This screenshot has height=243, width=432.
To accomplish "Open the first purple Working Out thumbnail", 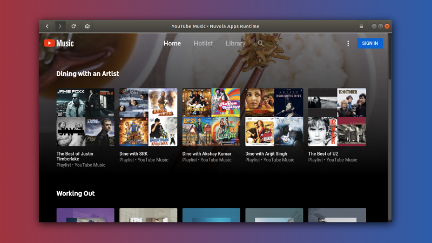I will pos(85,215).
